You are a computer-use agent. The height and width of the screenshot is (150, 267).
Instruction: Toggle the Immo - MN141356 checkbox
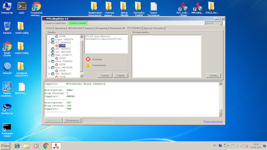(53, 67)
